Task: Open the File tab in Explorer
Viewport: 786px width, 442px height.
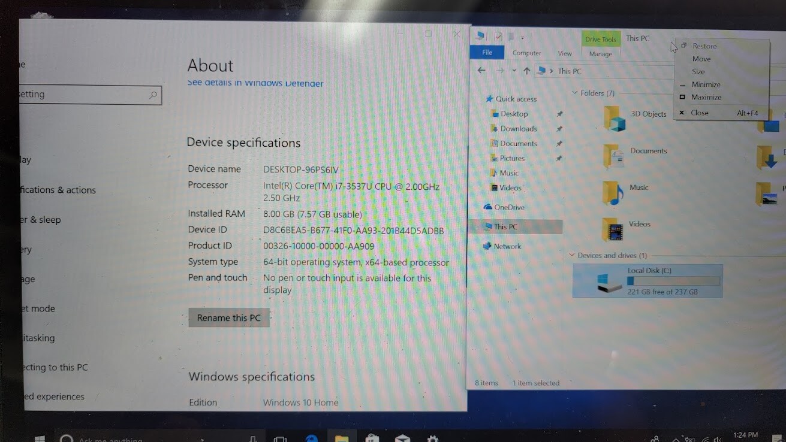Action: (487, 53)
